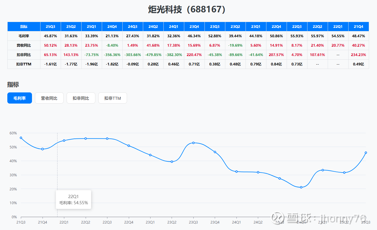Viewport: 377px width, 230px height.
Task: Select the 毛利率 indicator tab
Action: pyautogui.click(x=20, y=98)
